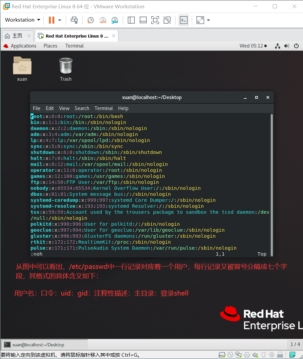Click the 'gluster' entry line

[x=123, y=236]
